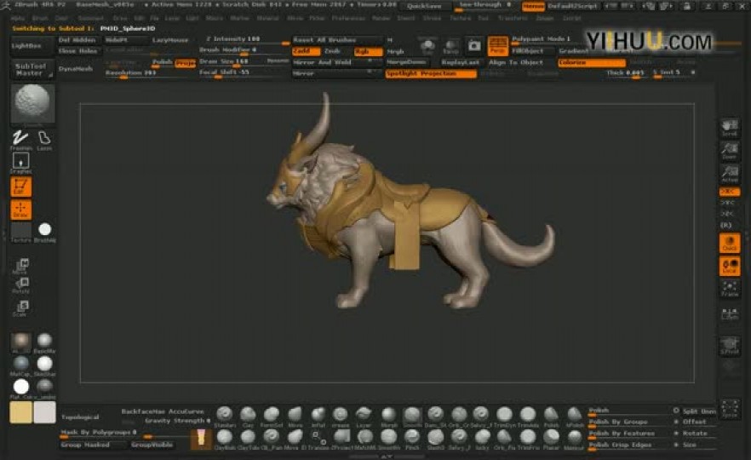Click the main yellow color swatch

[20, 412]
